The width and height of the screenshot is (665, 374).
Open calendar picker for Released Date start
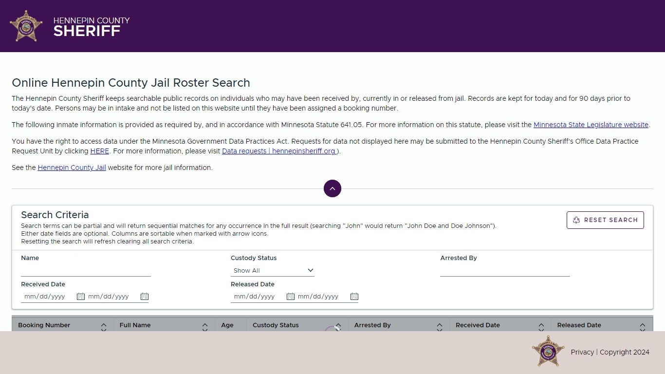click(x=291, y=297)
